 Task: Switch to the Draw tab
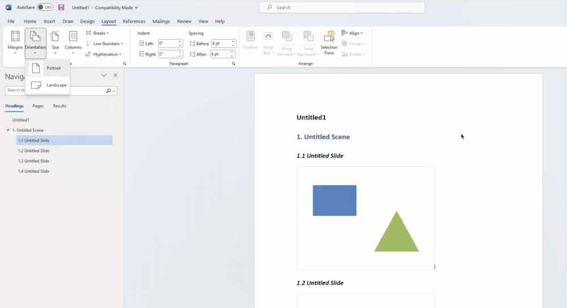point(68,22)
